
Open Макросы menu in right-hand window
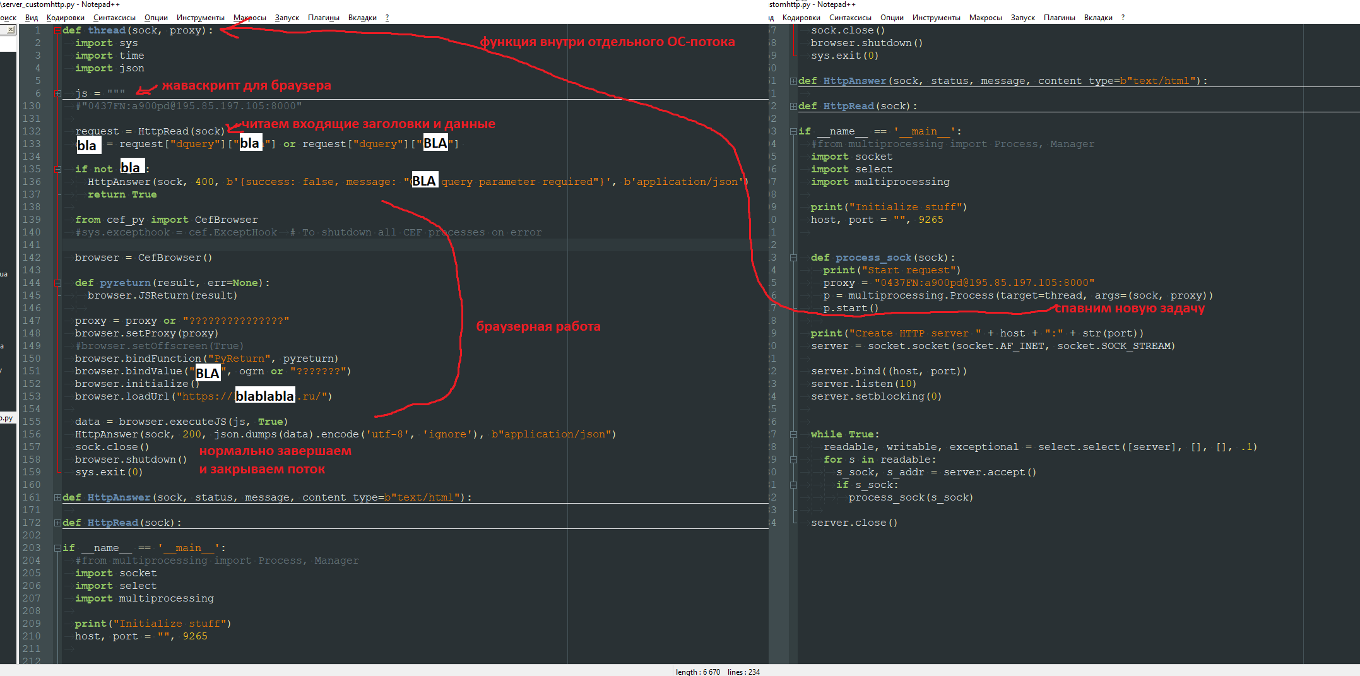coord(986,18)
